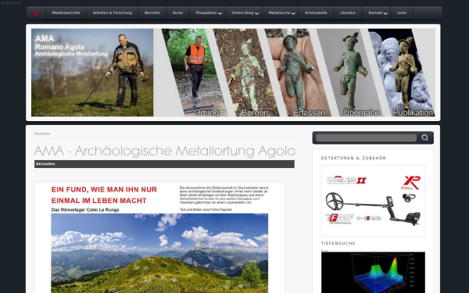Image resolution: width=469 pixels, height=293 pixels.
Task: Expand the Online-Shop dropdown arrow
Action: point(257,13)
